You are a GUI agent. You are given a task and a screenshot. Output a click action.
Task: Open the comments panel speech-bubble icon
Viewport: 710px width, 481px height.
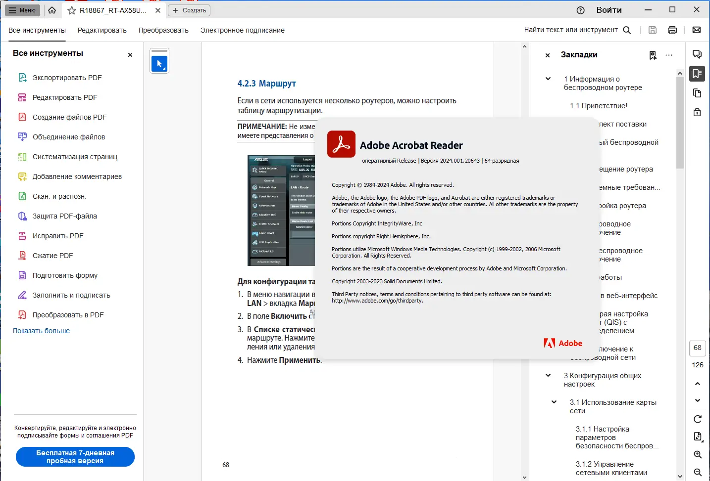coord(697,54)
